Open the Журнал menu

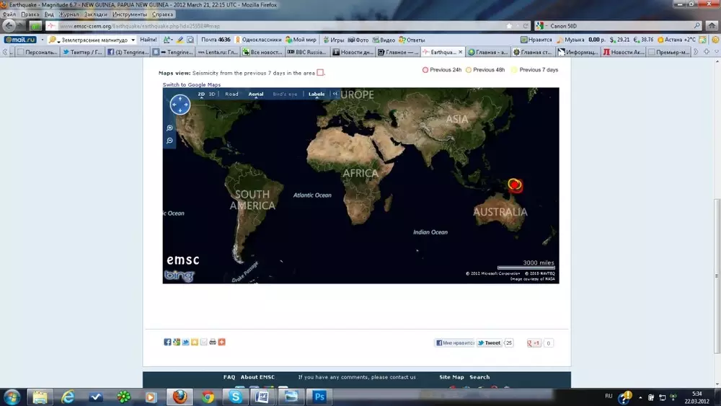(69, 14)
